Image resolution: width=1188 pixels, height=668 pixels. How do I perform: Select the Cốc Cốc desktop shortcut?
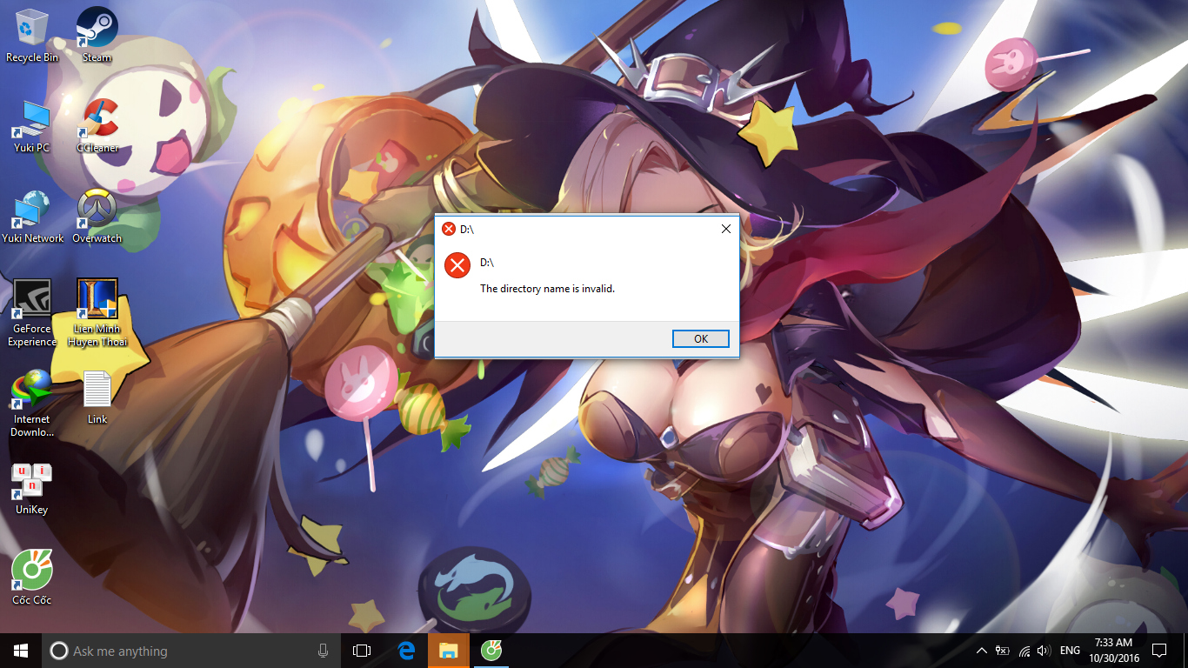point(32,578)
